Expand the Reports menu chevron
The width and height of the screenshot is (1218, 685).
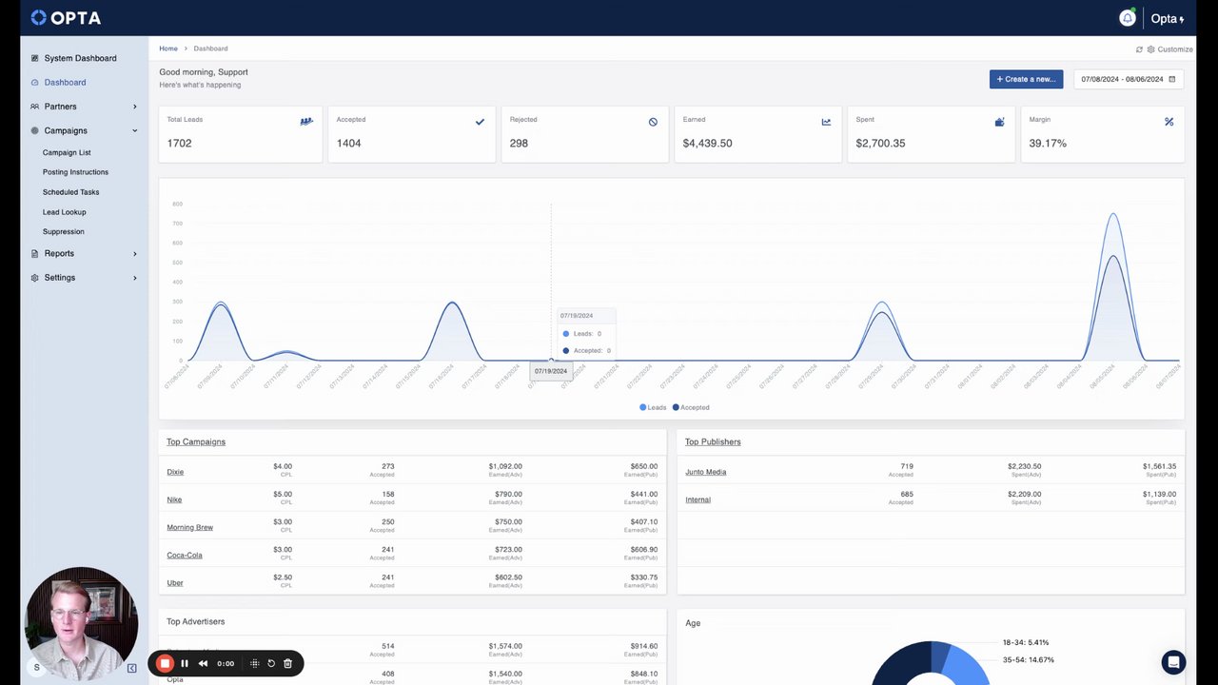pos(135,254)
